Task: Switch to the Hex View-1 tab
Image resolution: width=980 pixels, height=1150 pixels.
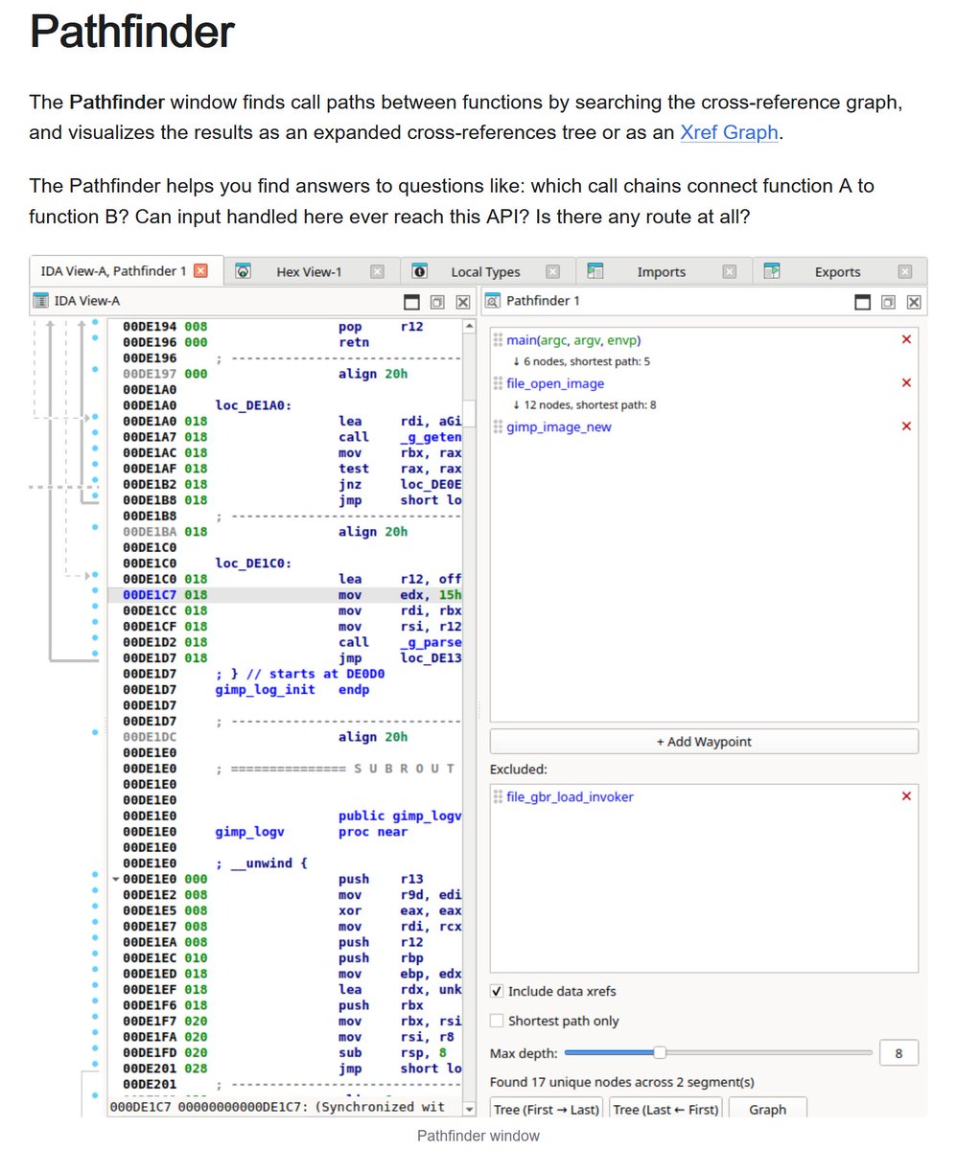Action: pos(309,272)
